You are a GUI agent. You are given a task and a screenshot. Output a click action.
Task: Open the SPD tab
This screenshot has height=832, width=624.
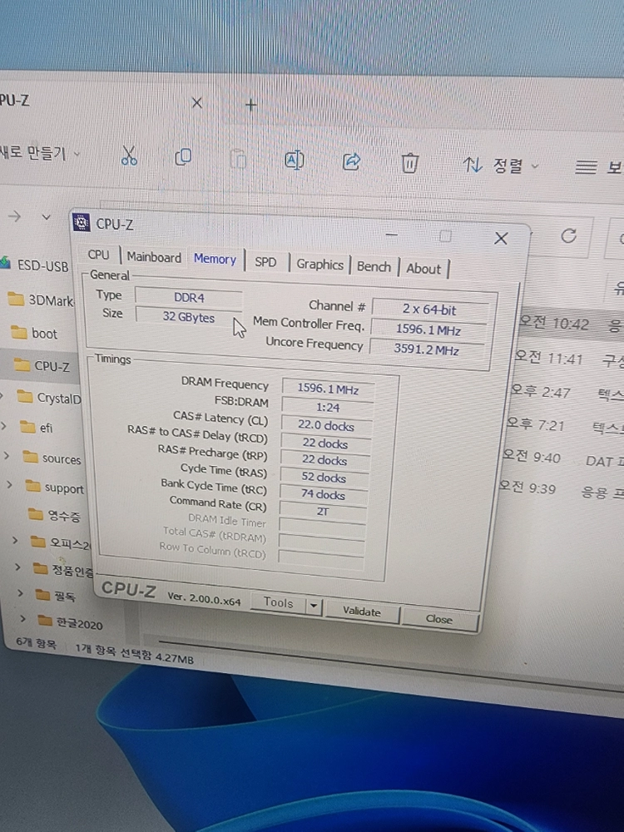tap(265, 262)
